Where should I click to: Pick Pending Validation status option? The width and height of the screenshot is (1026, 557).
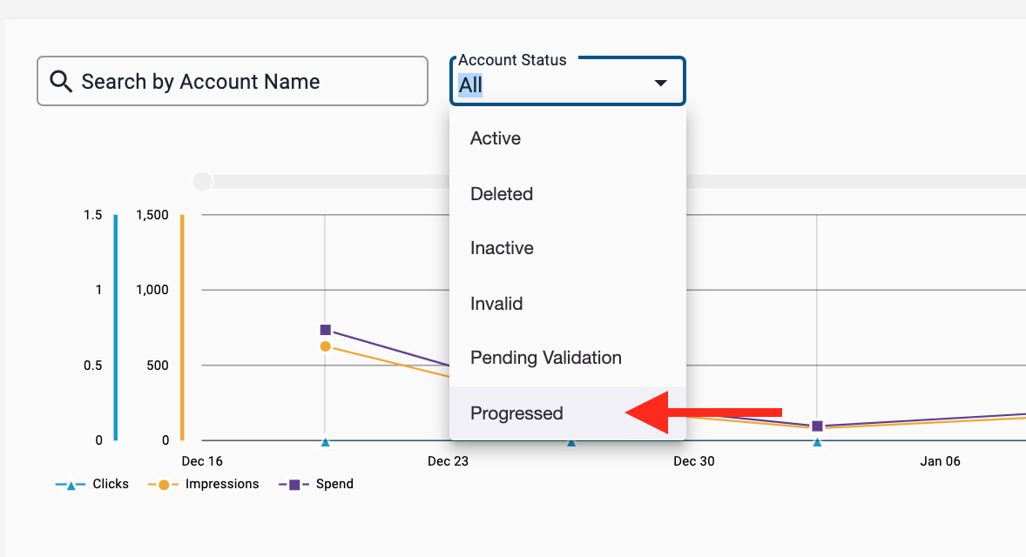tap(546, 359)
